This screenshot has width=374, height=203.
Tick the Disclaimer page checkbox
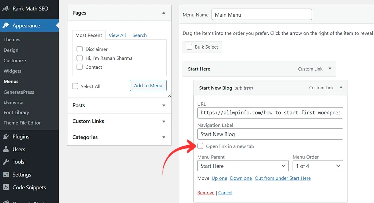click(x=79, y=49)
